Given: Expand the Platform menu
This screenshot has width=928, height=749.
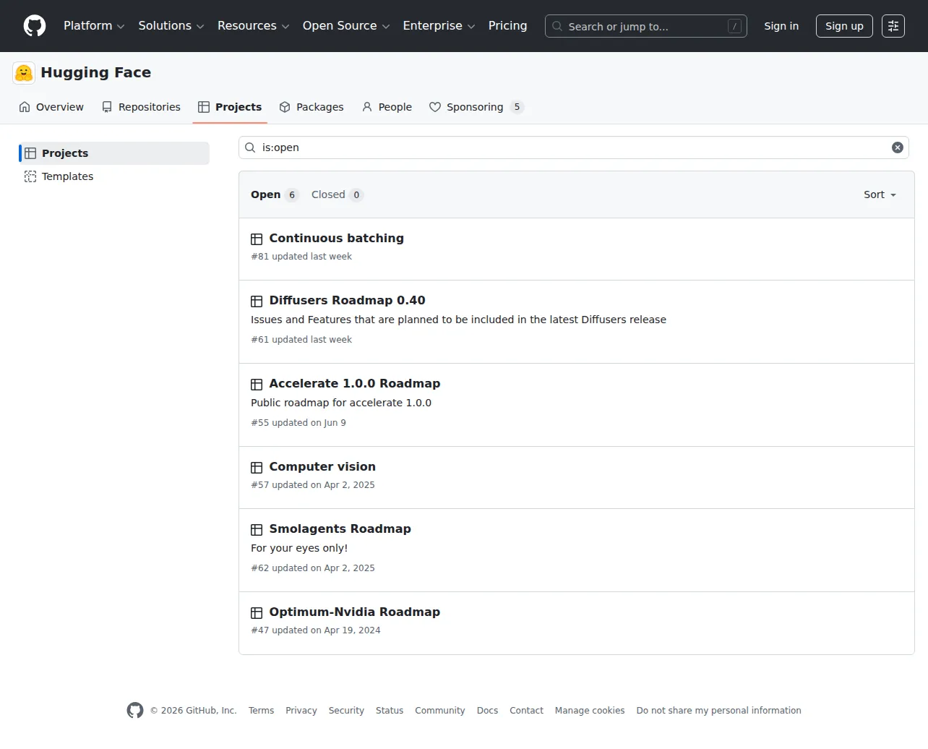Looking at the screenshot, I should coord(94,26).
